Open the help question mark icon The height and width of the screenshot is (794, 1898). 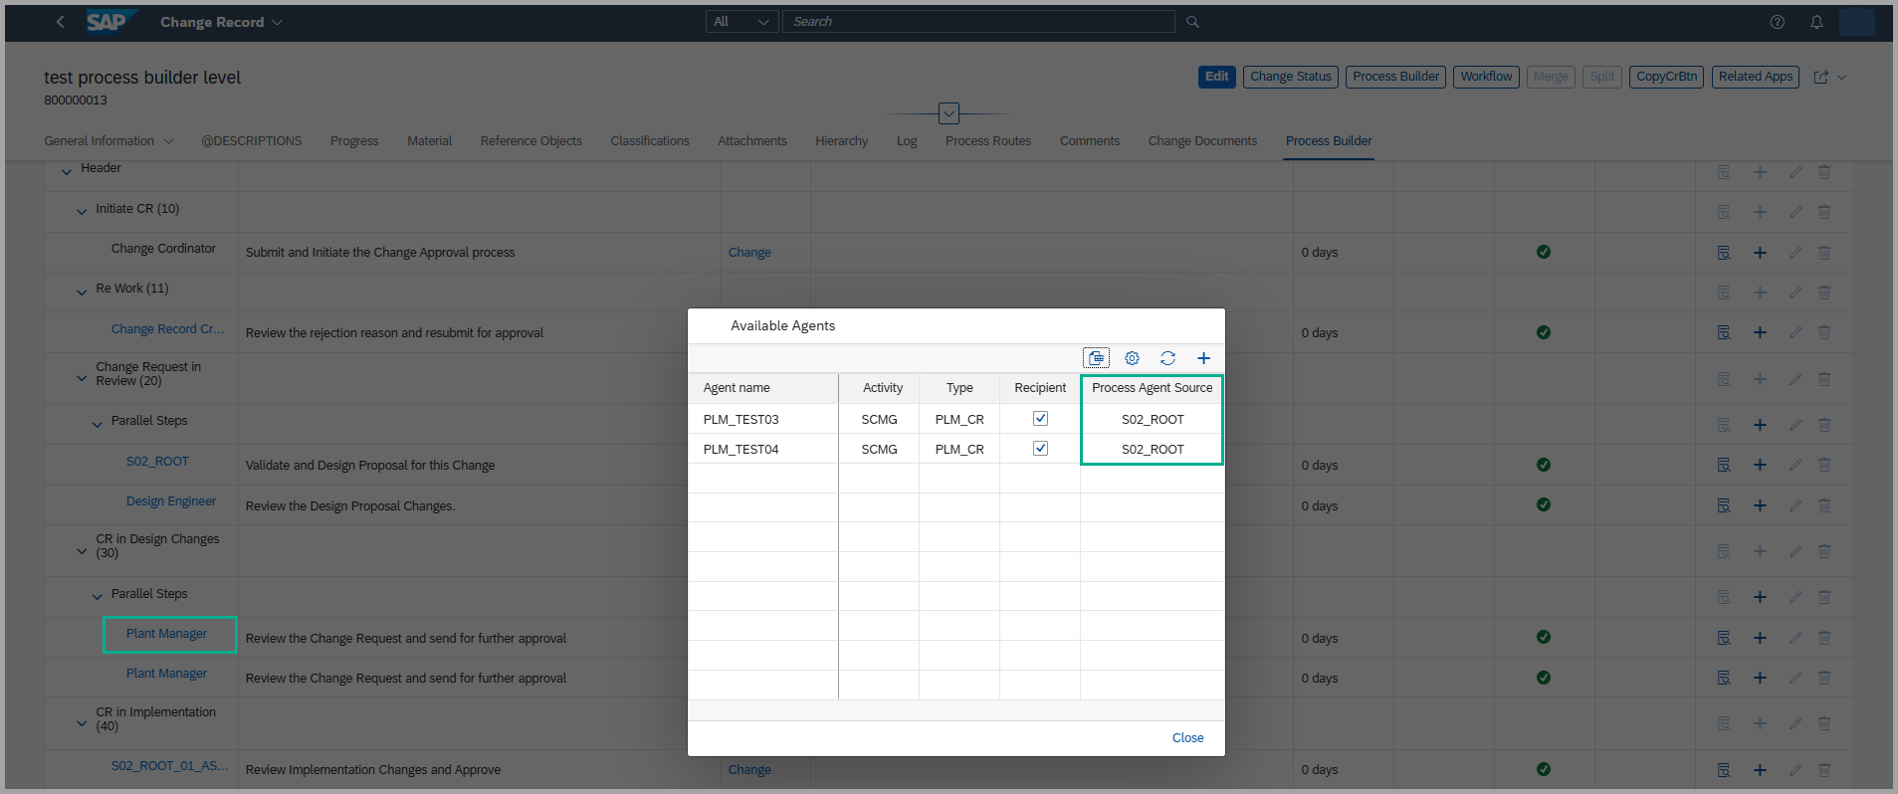coord(1777,22)
